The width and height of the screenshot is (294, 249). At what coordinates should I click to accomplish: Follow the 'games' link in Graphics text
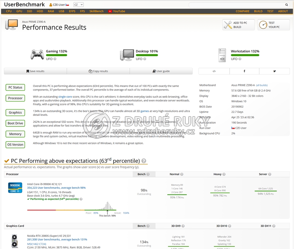145,111
